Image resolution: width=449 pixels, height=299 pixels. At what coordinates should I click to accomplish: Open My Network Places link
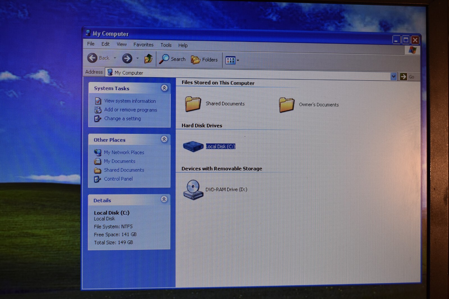[x=124, y=152]
